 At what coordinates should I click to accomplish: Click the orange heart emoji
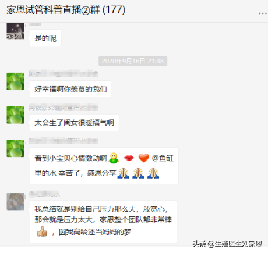pos(144,158)
